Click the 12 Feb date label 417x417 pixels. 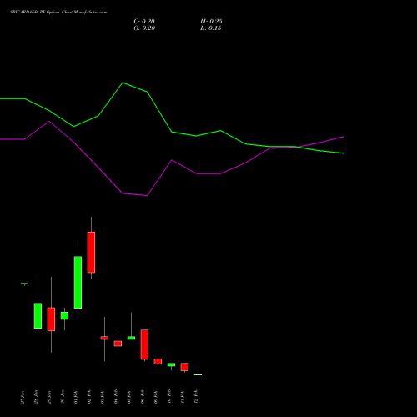pyautogui.click(x=196, y=397)
